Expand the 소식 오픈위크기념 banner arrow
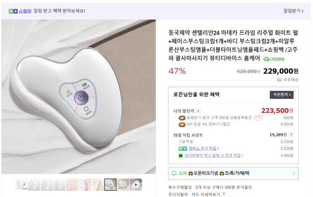Image resolution: width=313 pixels, height=197 pixels. (294, 173)
